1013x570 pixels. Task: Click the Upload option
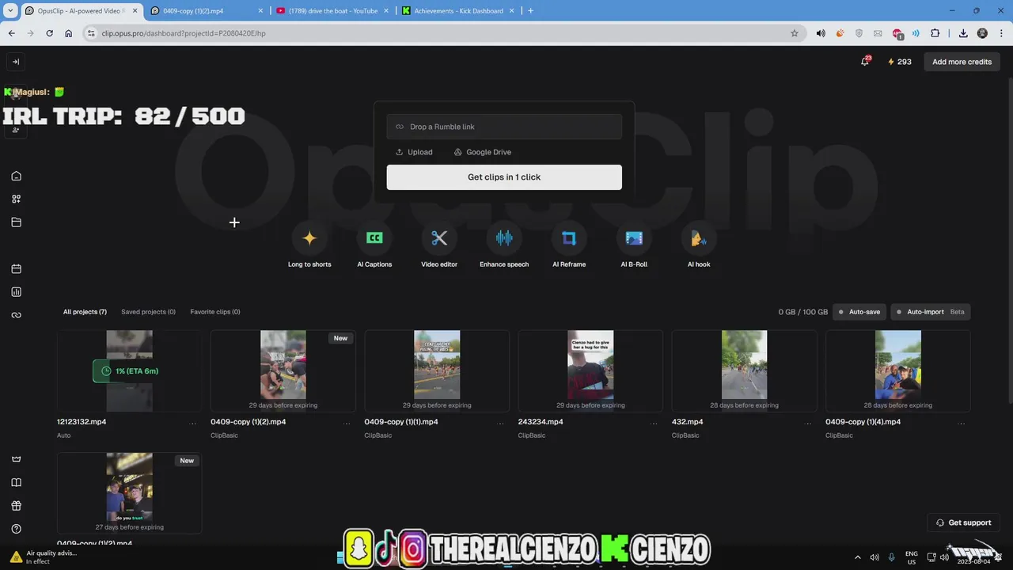click(x=414, y=152)
